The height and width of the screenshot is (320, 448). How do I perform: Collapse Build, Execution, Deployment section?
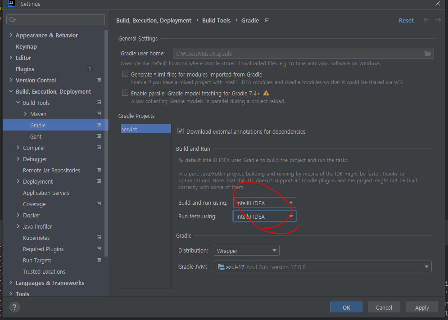pyautogui.click(x=11, y=91)
